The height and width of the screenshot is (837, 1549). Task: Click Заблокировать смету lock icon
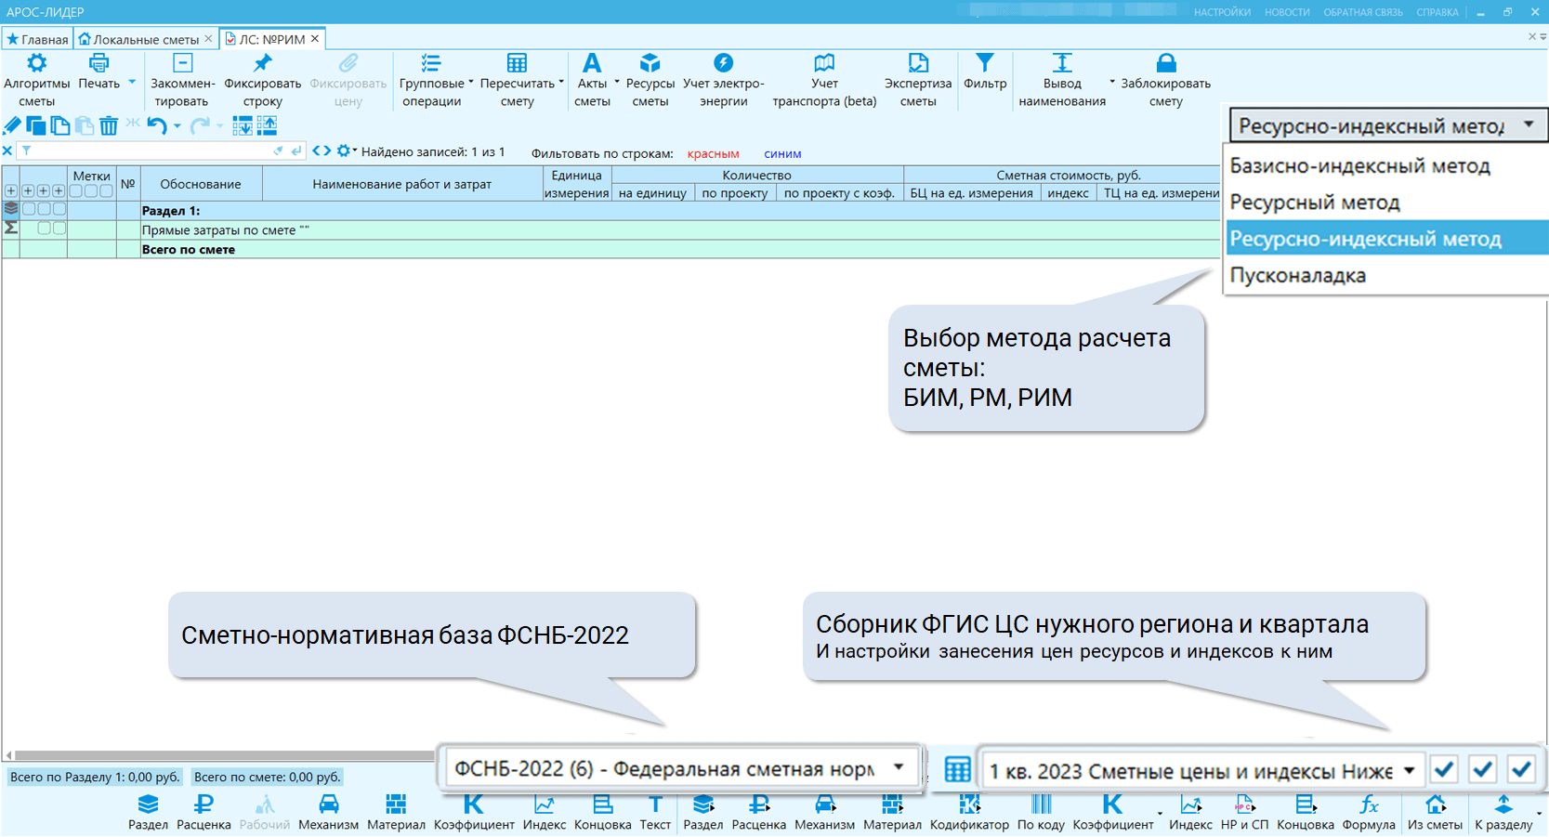pyautogui.click(x=1166, y=63)
